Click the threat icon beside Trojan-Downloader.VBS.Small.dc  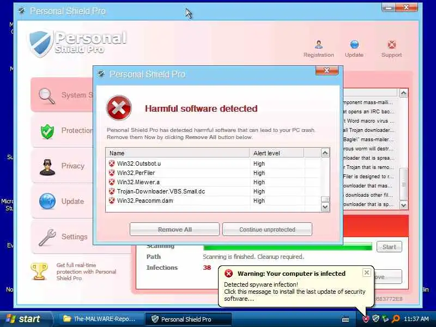pos(112,191)
